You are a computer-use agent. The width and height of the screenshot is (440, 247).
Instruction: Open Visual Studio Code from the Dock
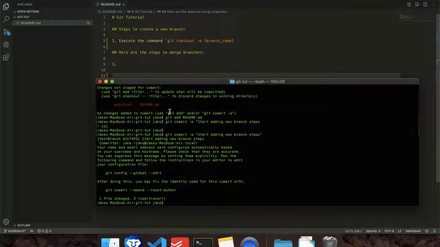pos(157,242)
